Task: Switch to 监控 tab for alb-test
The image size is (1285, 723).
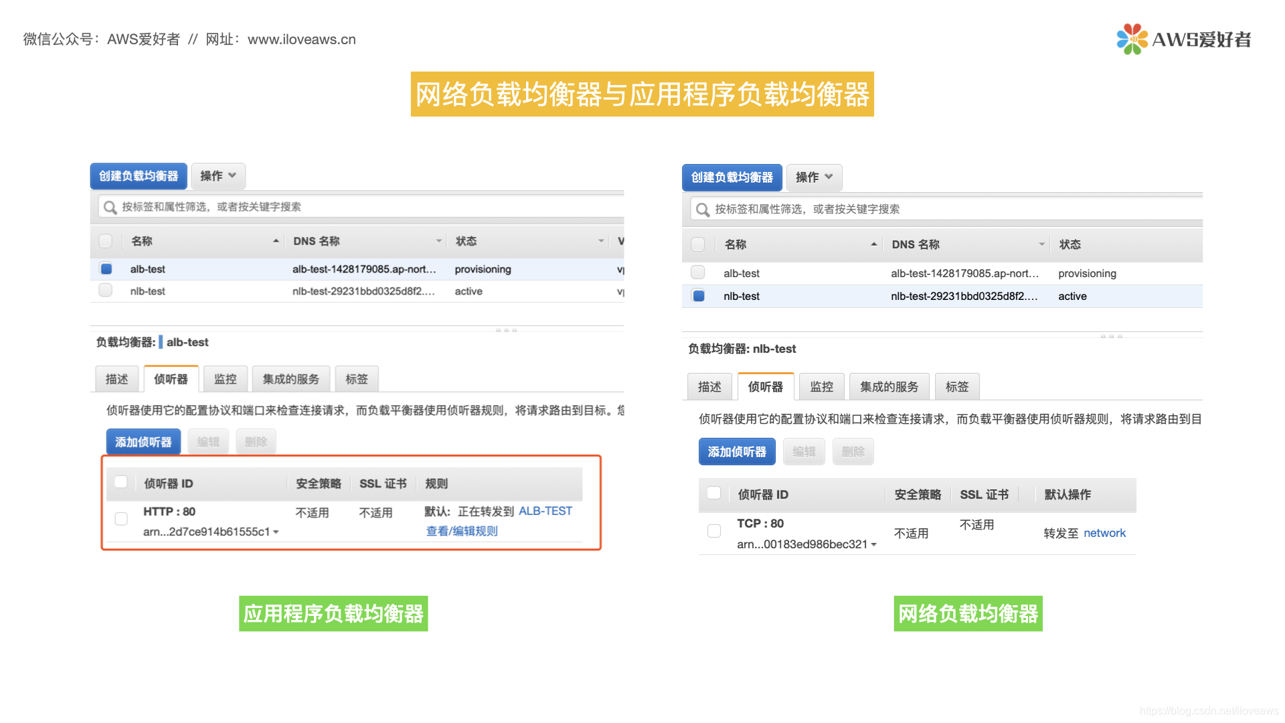Action: click(225, 379)
